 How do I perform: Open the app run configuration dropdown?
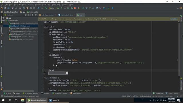pyautogui.click(x=52, y=8)
